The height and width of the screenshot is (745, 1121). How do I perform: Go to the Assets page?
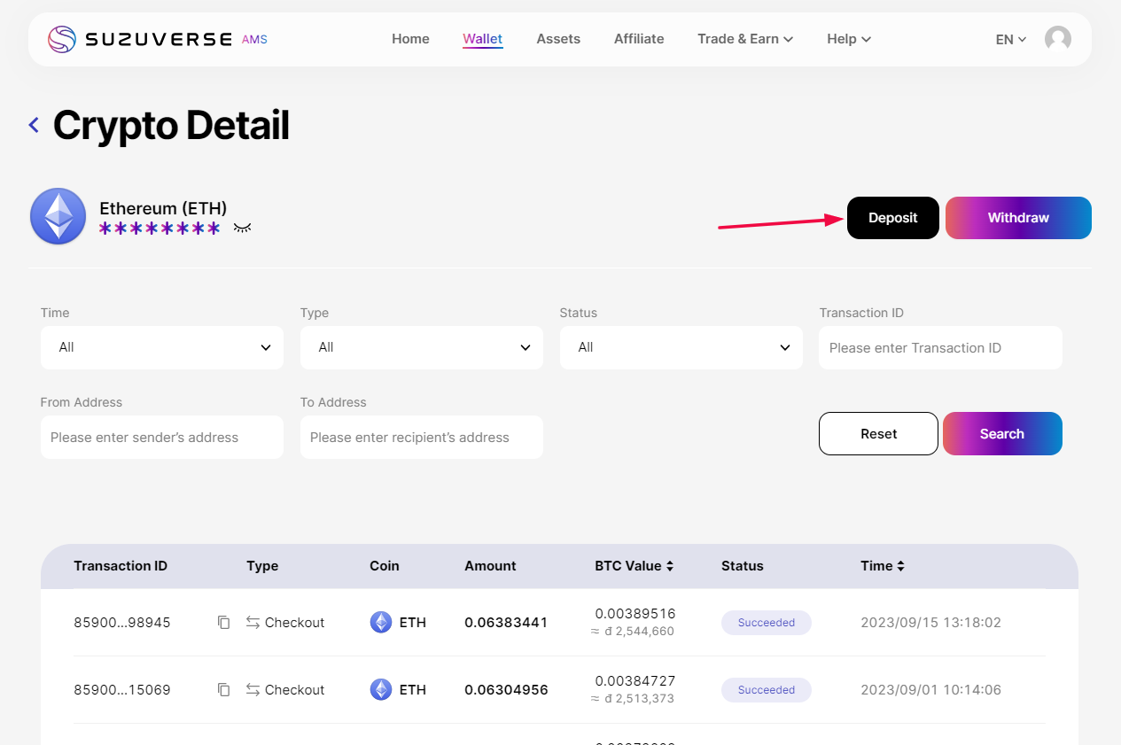click(558, 39)
